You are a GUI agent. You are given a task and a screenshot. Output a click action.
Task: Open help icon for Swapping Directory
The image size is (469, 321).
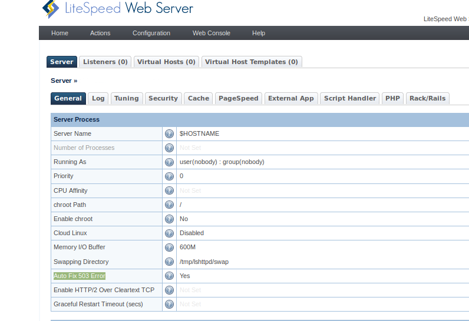click(169, 262)
